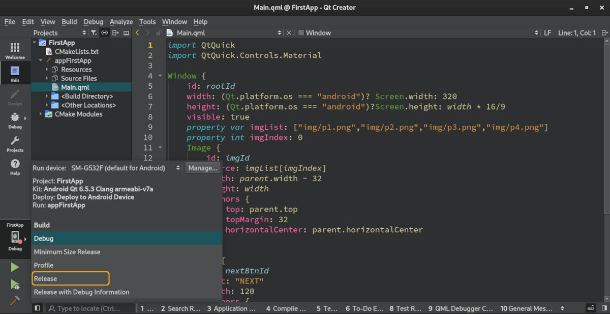Open output panes chooser arrows
610x314 pixels.
562,308
